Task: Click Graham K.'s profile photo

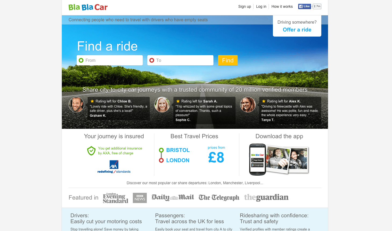Action: coord(76,105)
